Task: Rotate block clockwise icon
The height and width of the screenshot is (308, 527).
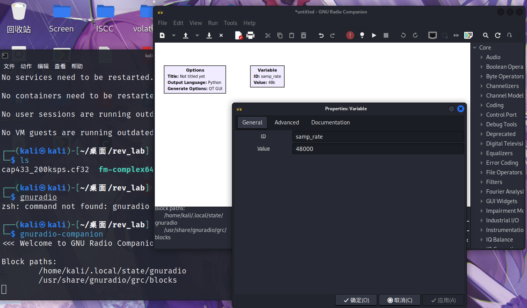Action: [x=415, y=35]
